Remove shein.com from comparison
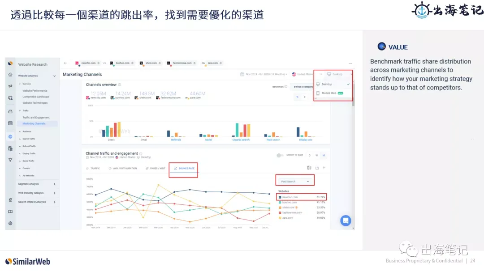The width and height of the screenshot is (484, 271). click(x=160, y=63)
